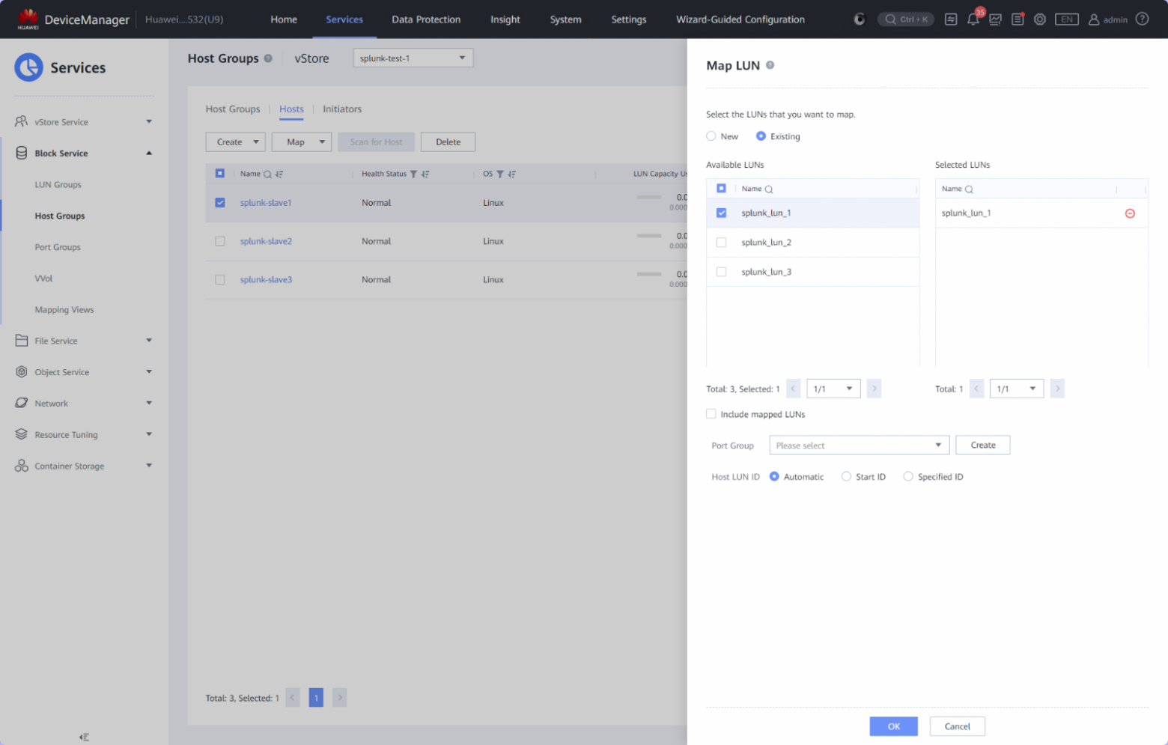
Task: Switch to the Host Groups tab
Action: coord(233,109)
